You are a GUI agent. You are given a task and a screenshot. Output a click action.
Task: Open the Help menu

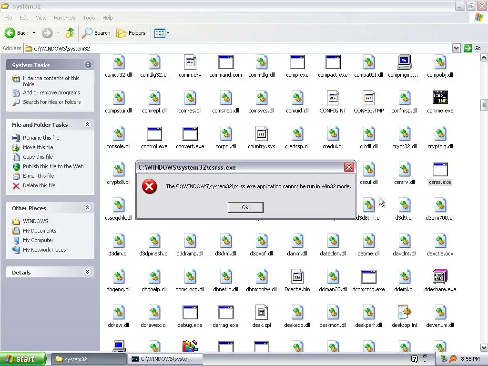pyautogui.click(x=107, y=18)
